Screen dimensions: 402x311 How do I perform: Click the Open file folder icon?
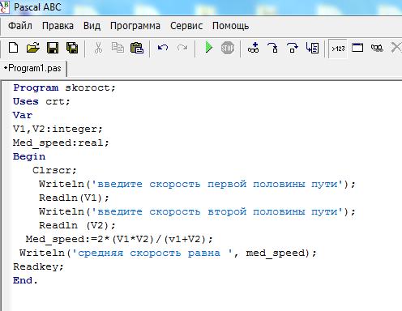33,48
